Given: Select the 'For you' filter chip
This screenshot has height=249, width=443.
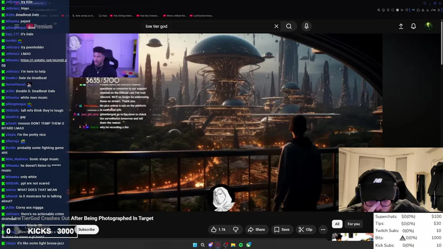Looking at the screenshot, I should [353, 224].
